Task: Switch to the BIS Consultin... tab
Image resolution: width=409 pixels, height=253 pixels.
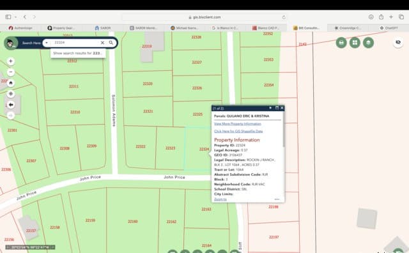Action: coord(307,28)
